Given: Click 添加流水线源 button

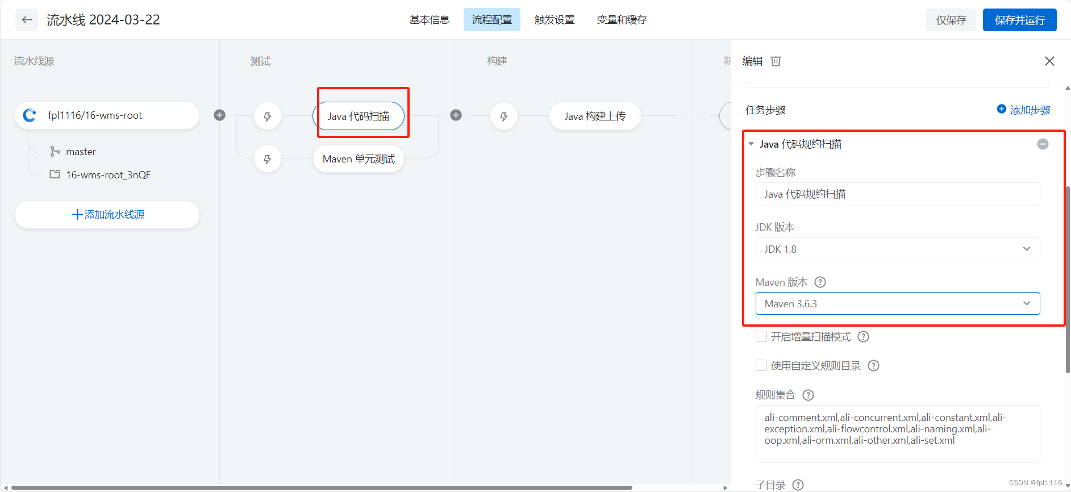Looking at the screenshot, I should [x=107, y=215].
